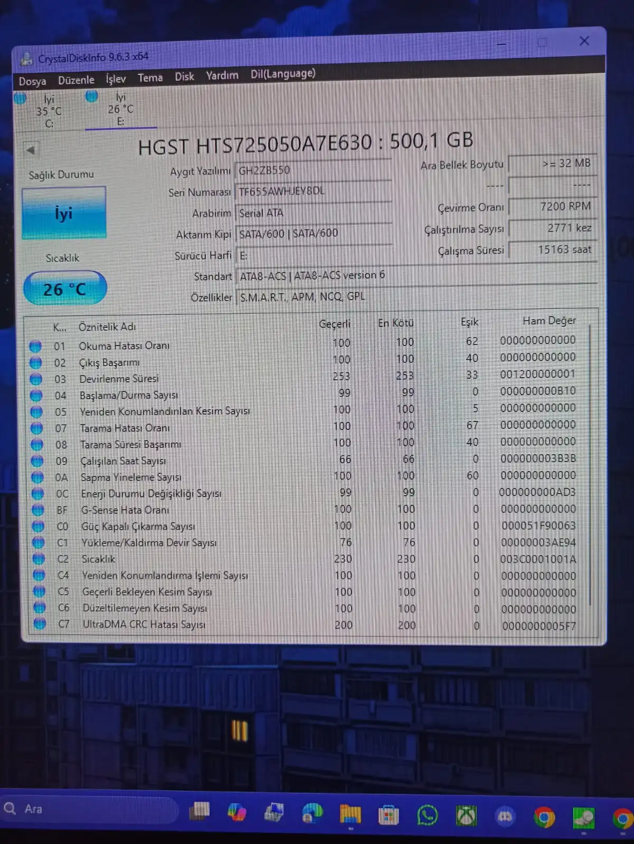Open the Dil(Language) menu

(283, 73)
